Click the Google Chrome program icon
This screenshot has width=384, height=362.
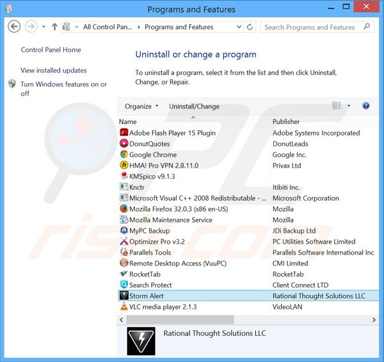[124, 154]
